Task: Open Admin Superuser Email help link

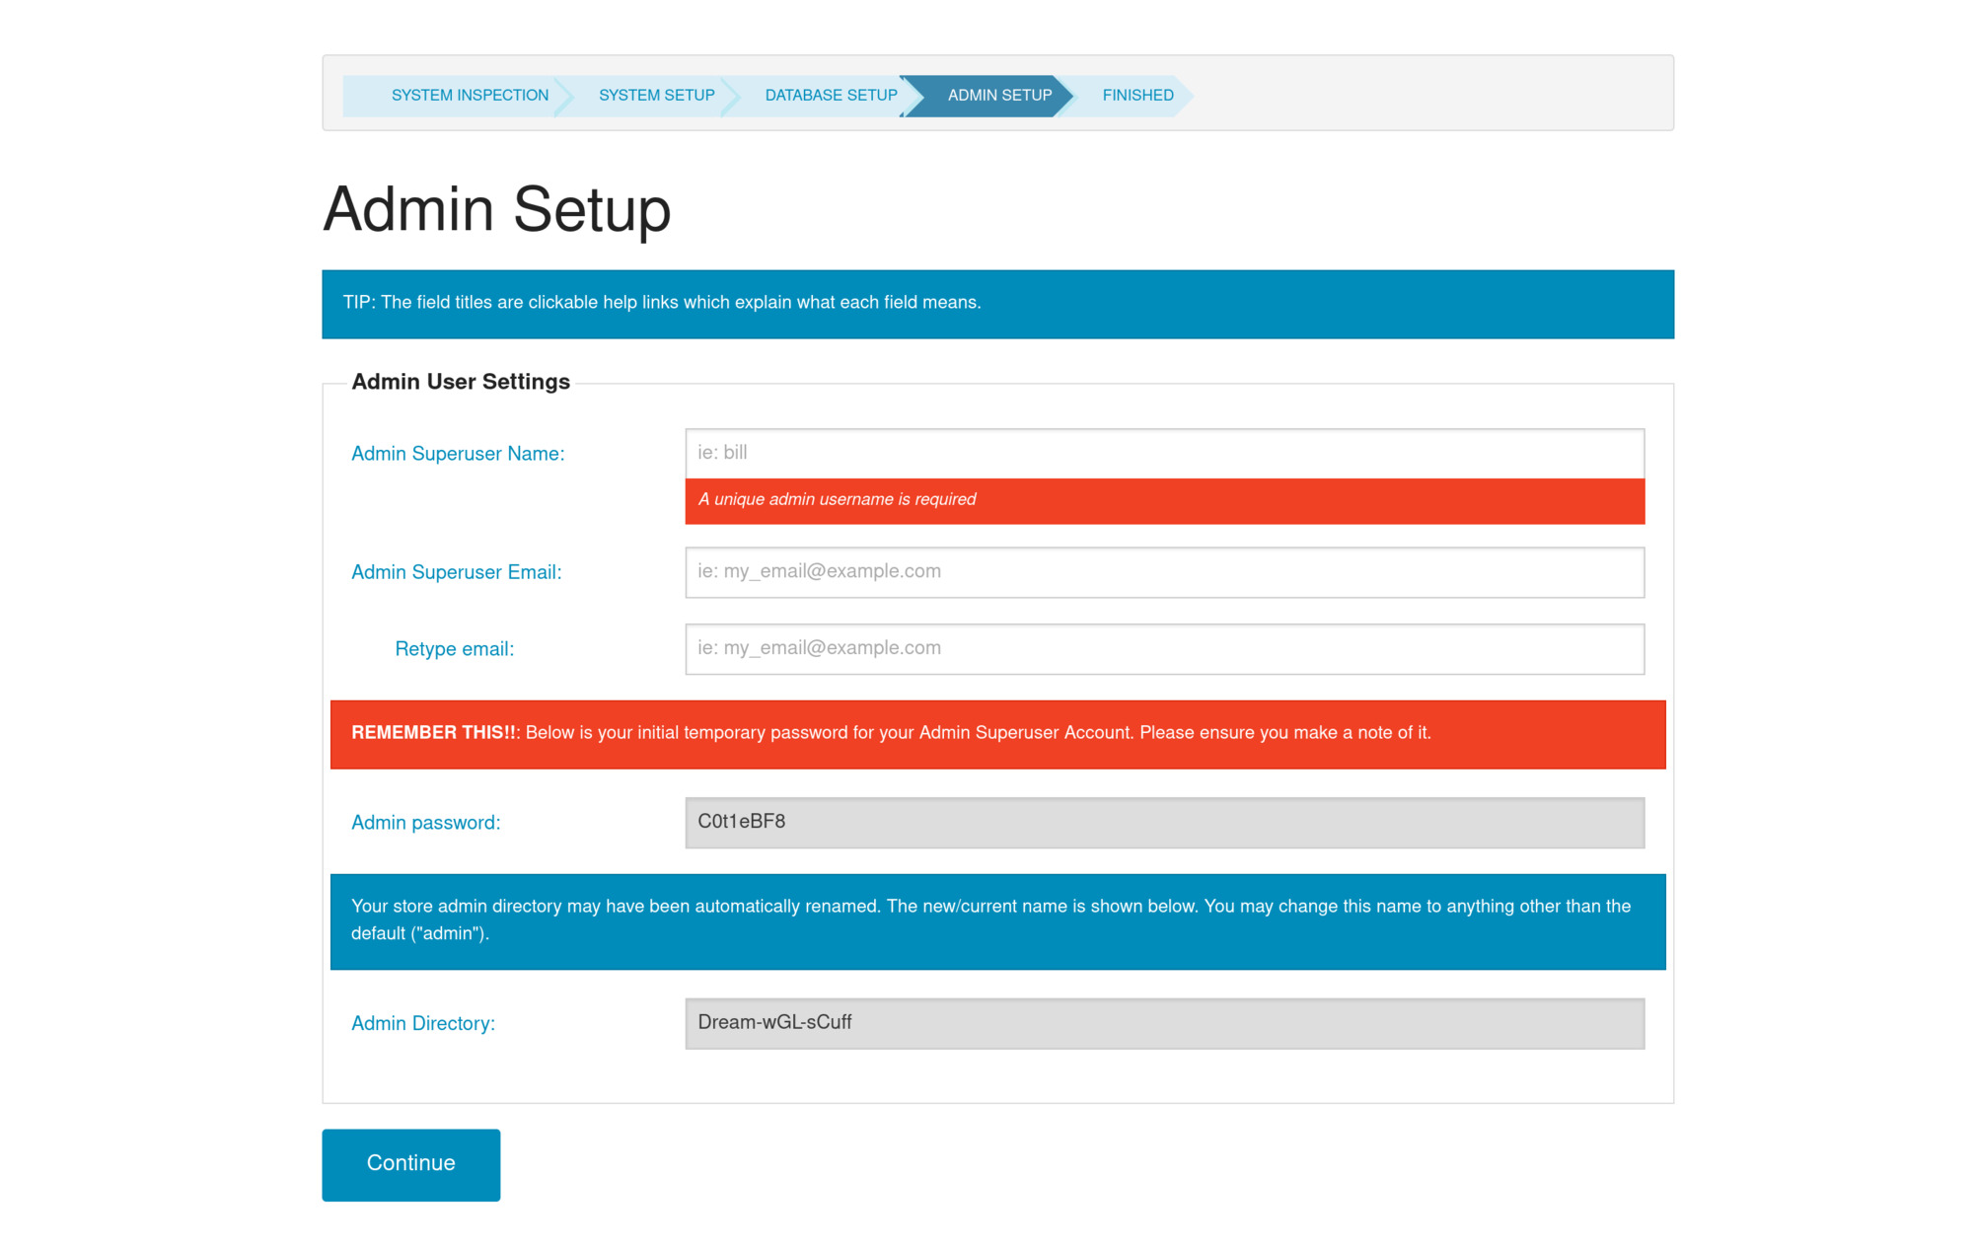Action: 456,572
